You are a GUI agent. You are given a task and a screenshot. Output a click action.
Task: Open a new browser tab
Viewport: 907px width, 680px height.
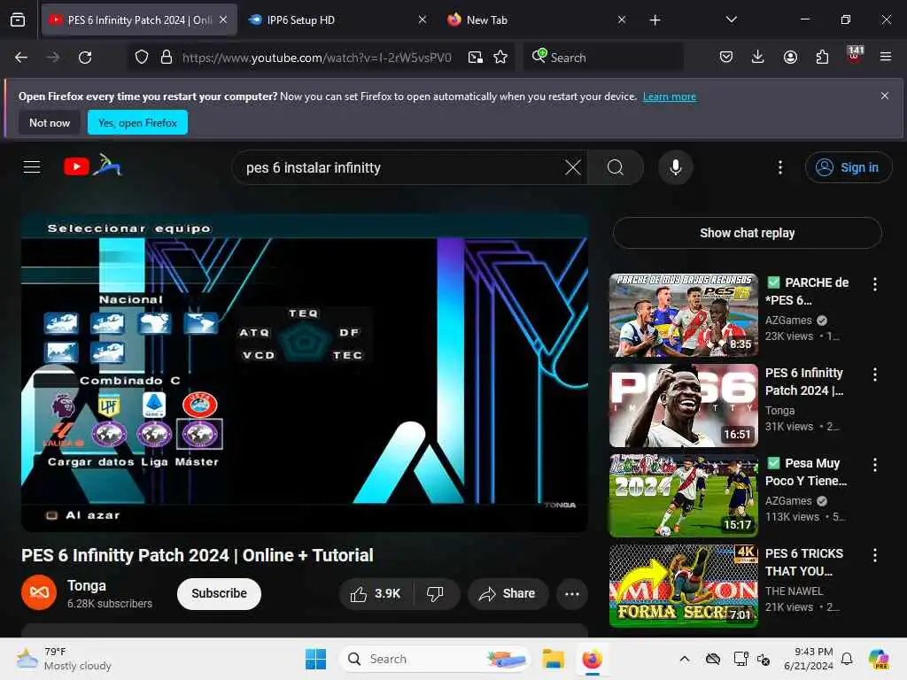655,20
